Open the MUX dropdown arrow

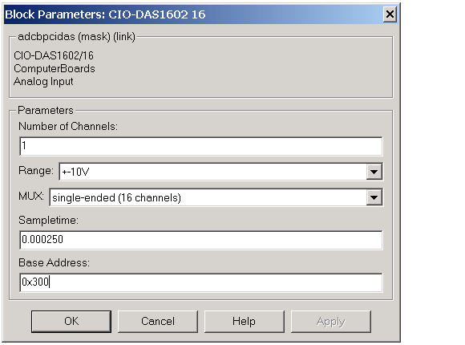374,197
